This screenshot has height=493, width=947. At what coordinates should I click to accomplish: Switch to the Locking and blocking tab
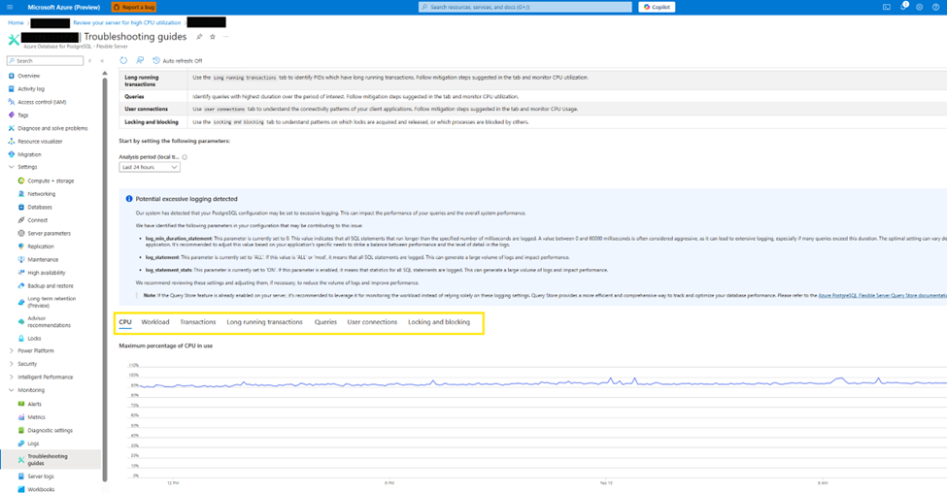(438, 322)
